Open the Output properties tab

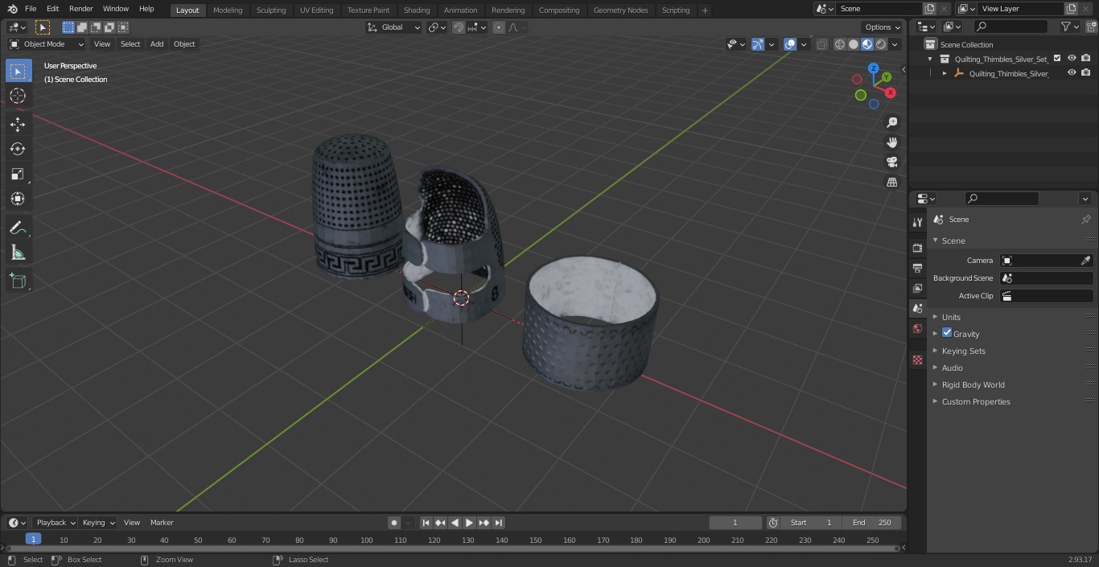click(x=917, y=268)
